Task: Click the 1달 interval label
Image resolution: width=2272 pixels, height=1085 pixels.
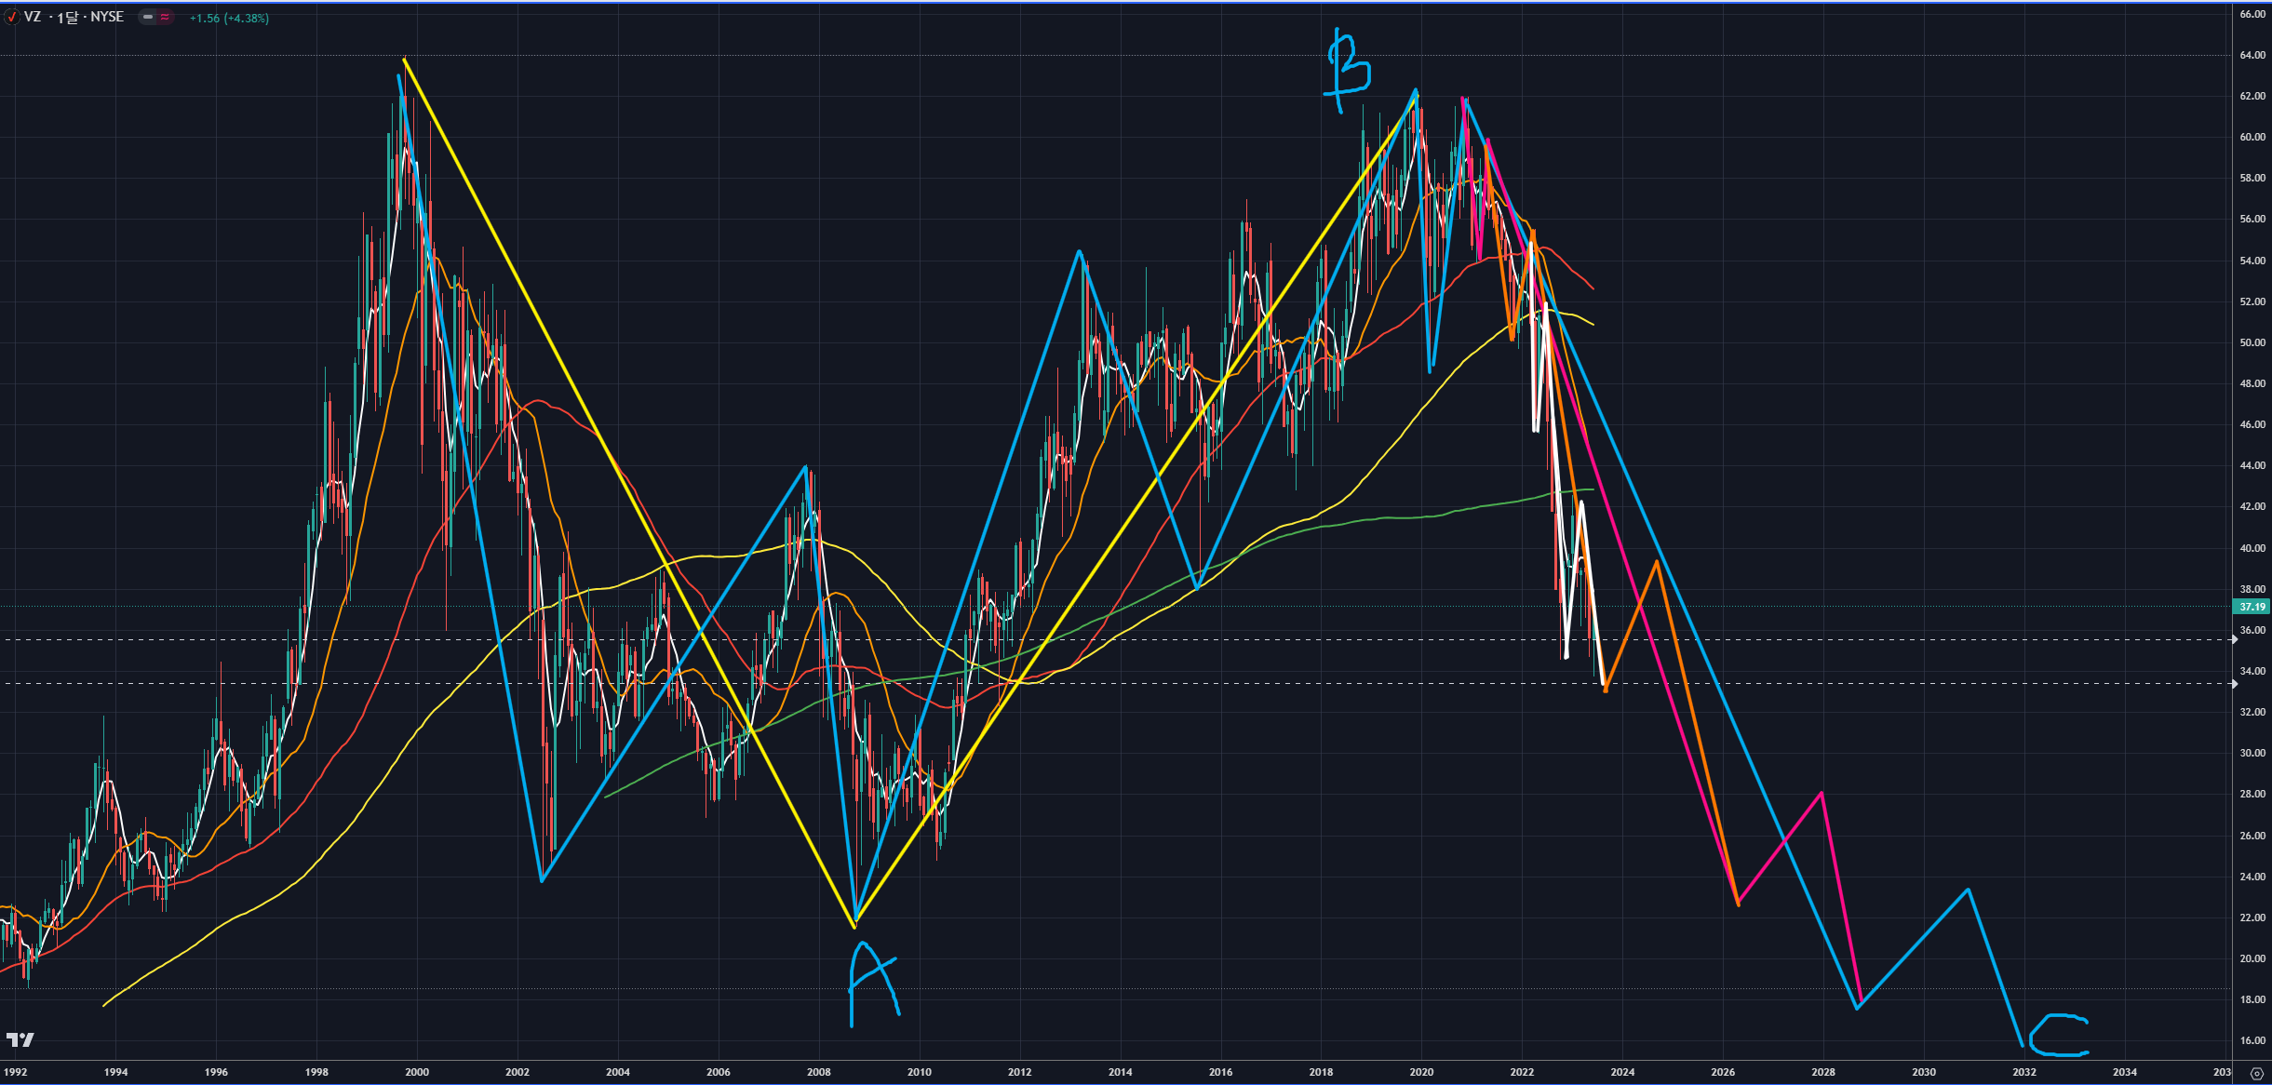Action: 68,17
